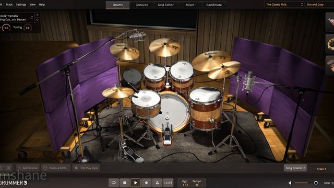
Task: Click the round knob after the volume slider
Action: pos(316,183)
